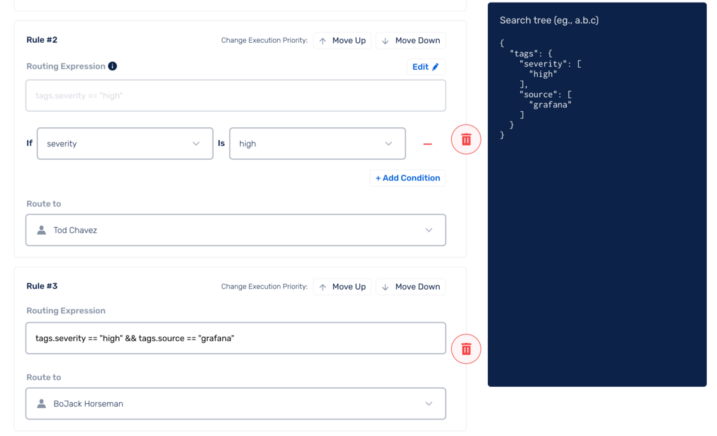Click the person icon beside Tod Chavez
717x436 pixels.
click(x=42, y=230)
